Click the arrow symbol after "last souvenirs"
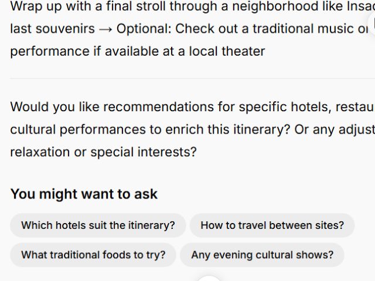375x281 pixels. pos(105,29)
